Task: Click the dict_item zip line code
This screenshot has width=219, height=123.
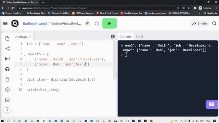Action: [61, 80]
